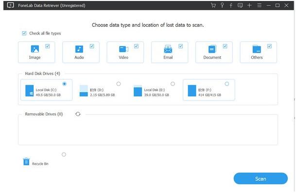Open the shopping cart purchase icon
This screenshot has width=297, height=193.
click(213, 5)
